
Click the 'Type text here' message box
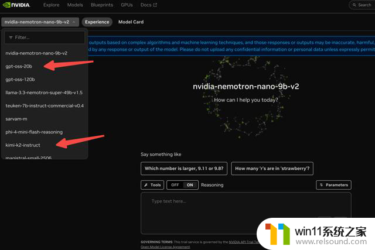(246, 213)
